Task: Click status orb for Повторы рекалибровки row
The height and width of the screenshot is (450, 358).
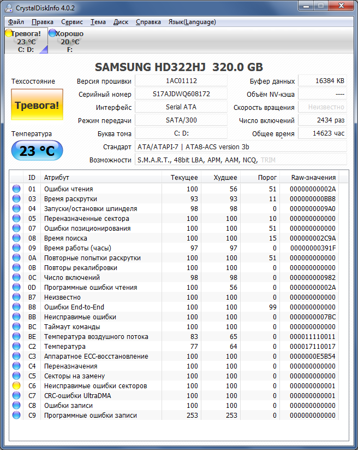Action: point(16,267)
